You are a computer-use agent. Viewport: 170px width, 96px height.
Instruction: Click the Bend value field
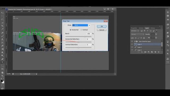[x=89, y=34]
